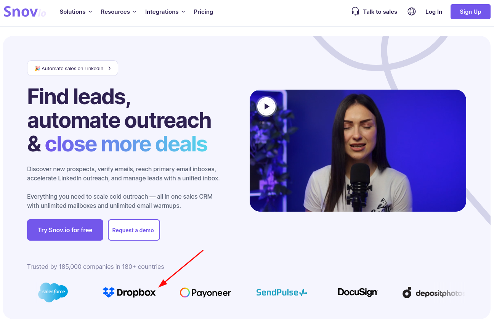Screen dimensions: 494x323
Task: Click Try Snov.io for free button
Action: (x=65, y=230)
